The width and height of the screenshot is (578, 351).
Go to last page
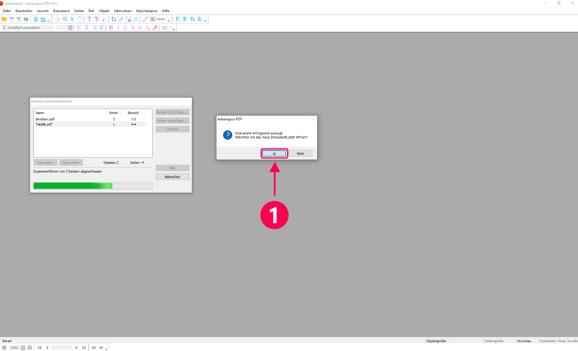pyautogui.click(x=84, y=348)
